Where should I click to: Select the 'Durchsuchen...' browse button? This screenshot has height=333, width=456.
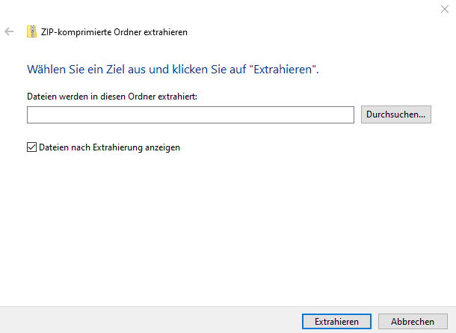395,114
